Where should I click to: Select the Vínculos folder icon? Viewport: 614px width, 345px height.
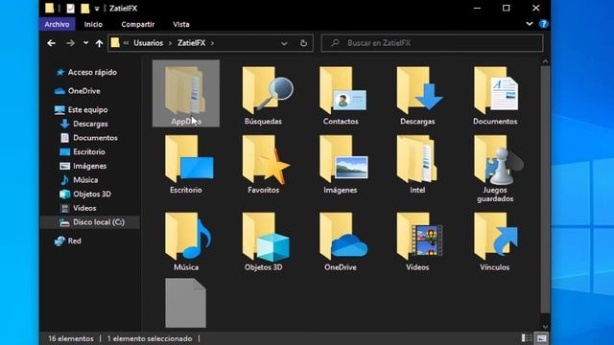(x=496, y=237)
